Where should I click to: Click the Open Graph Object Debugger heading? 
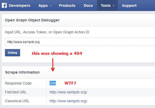32,20
